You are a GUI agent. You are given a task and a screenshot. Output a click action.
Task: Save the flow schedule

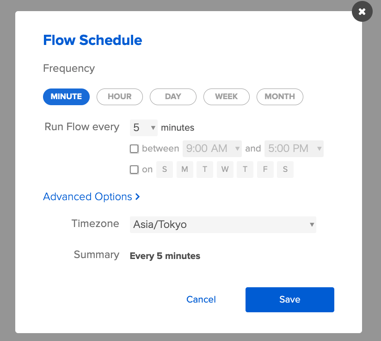point(289,300)
